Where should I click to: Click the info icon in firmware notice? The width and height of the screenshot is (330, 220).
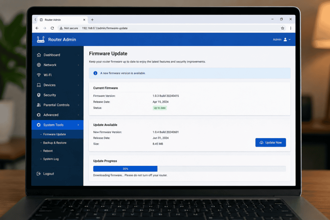click(x=95, y=73)
